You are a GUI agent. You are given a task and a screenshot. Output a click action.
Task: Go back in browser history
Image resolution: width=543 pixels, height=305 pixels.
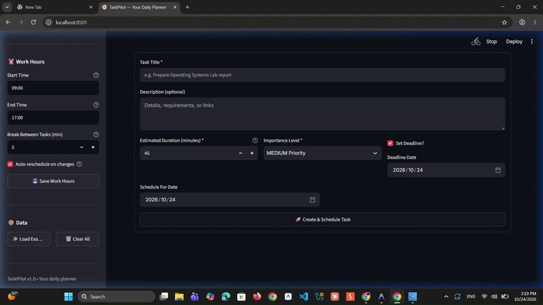tap(8, 22)
